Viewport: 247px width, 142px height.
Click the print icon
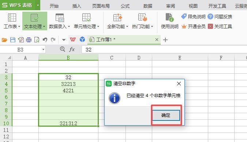29,40
